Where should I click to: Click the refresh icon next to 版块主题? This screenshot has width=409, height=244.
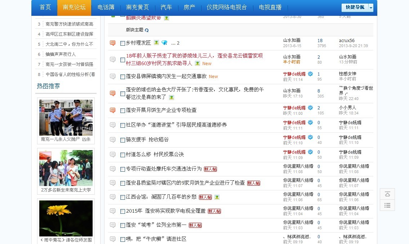[147, 30]
